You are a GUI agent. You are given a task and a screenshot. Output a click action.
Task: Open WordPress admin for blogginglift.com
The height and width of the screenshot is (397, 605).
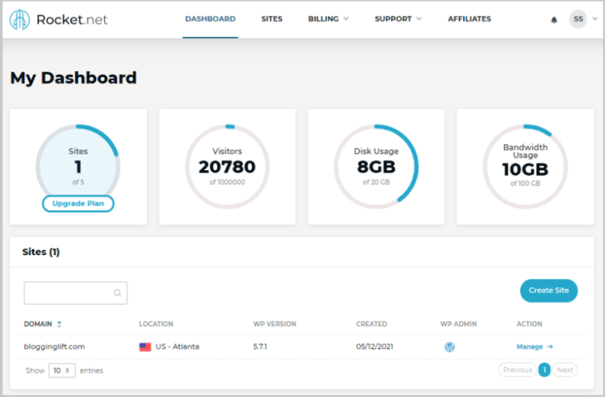449,347
